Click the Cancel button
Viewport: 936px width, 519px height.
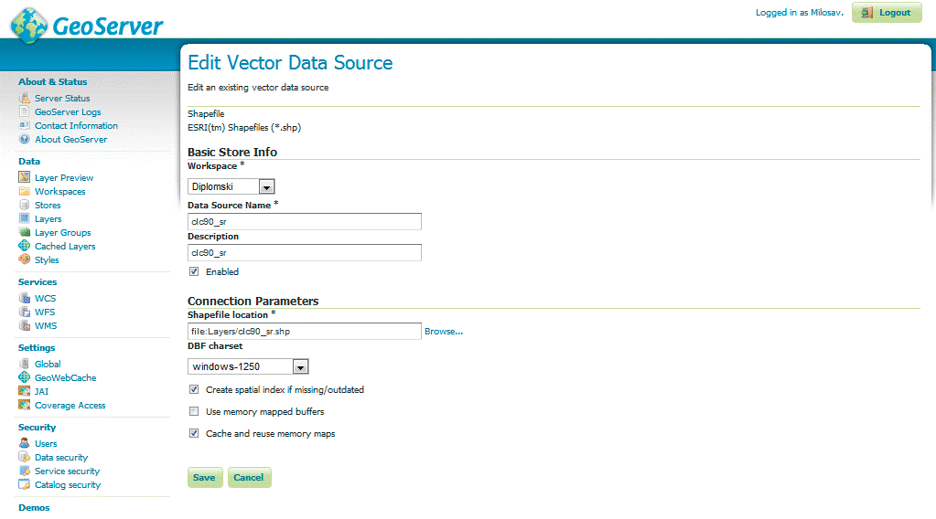[x=249, y=477]
